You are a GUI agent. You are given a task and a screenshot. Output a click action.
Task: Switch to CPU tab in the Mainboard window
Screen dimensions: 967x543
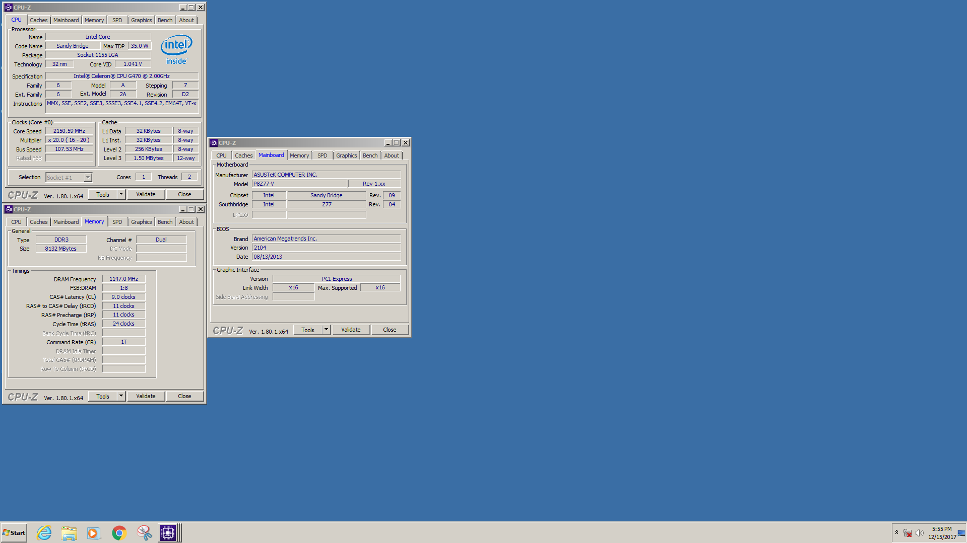pos(222,156)
